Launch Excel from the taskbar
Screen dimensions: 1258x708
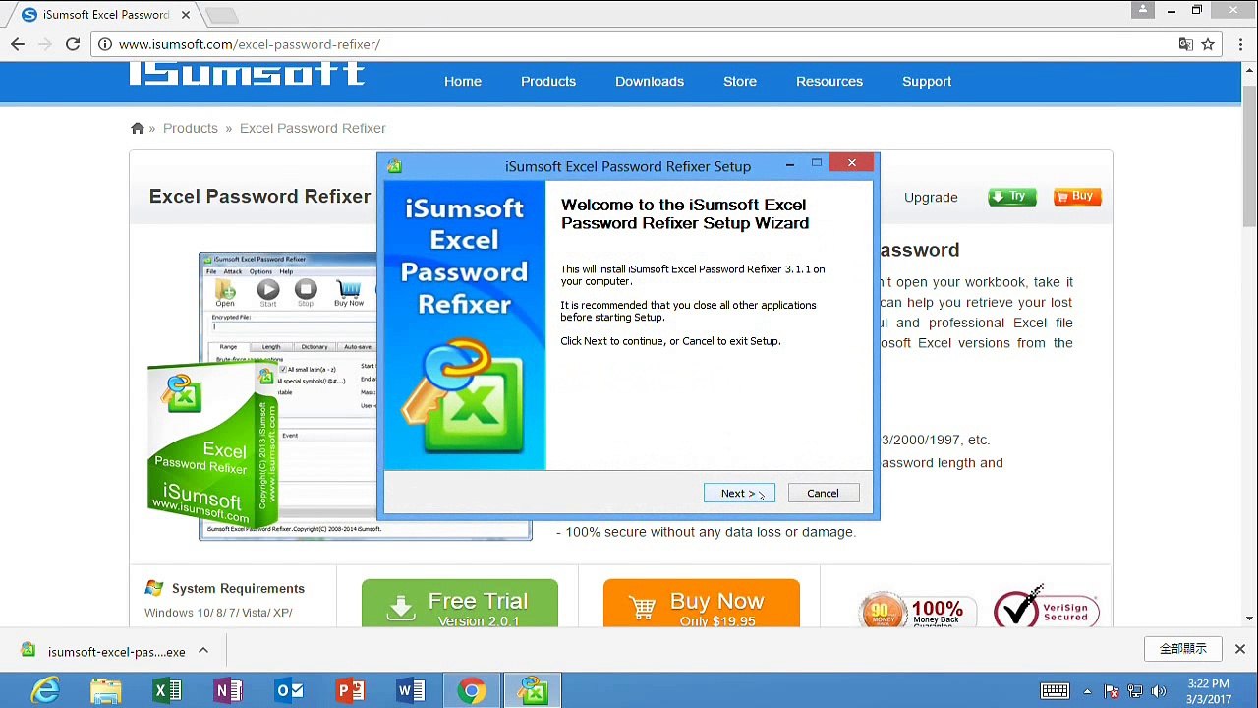(167, 691)
